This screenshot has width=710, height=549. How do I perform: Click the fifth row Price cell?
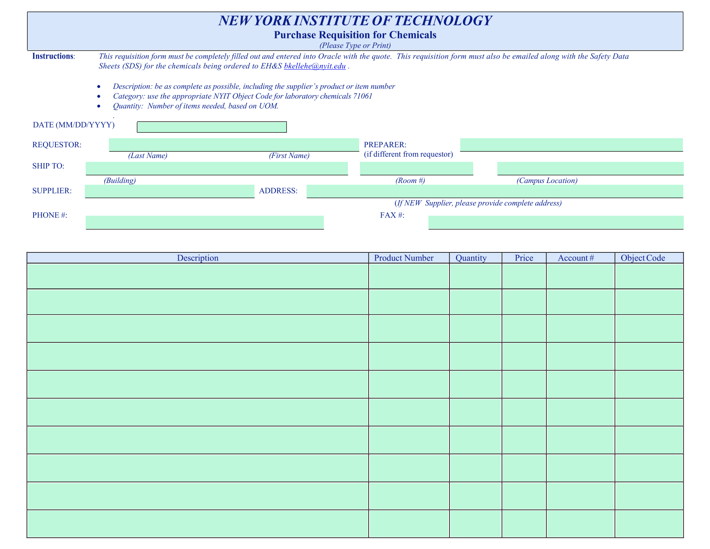524,384
